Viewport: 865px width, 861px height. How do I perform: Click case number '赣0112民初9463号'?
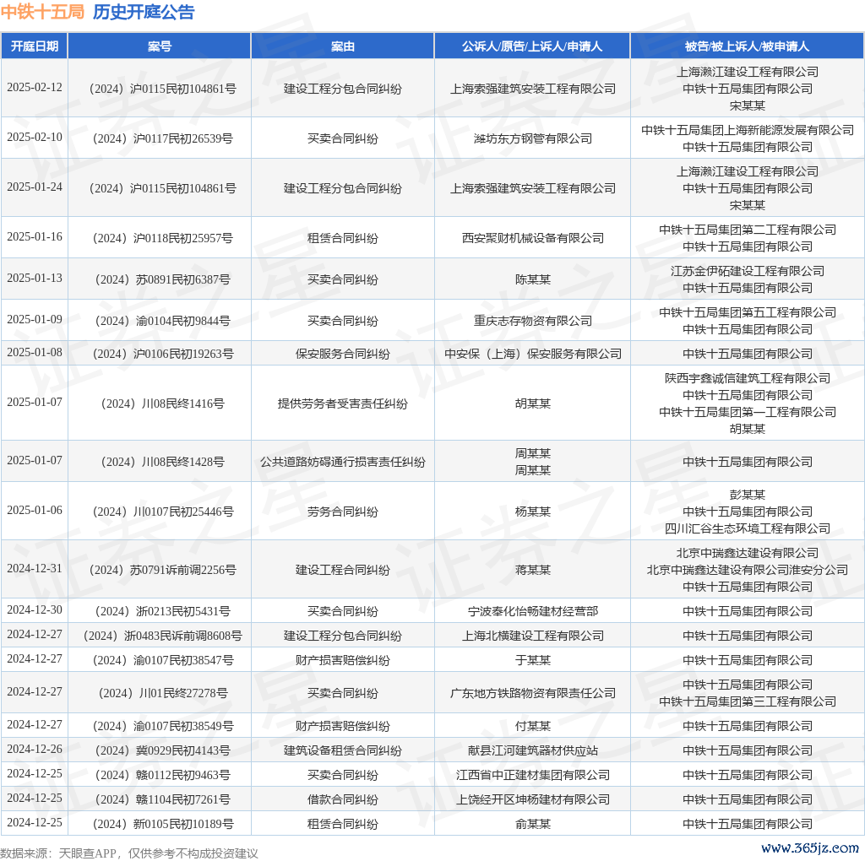click(x=182, y=775)
